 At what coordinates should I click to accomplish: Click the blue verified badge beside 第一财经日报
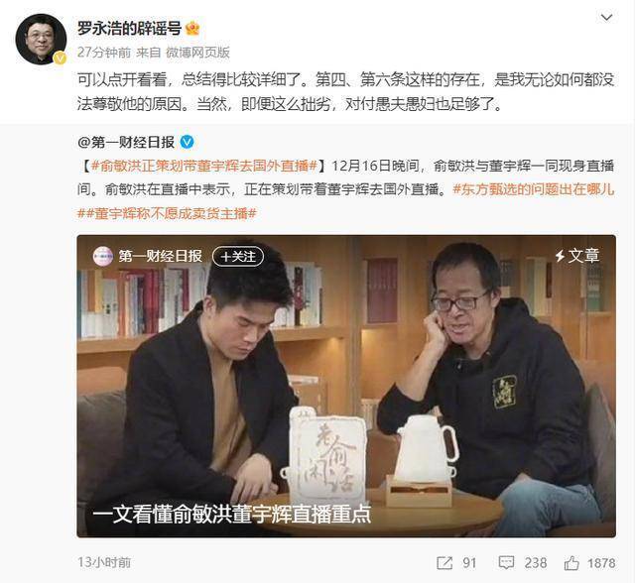(187, 142)
